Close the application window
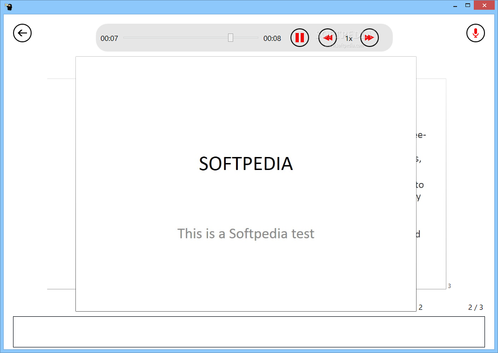 485,6
